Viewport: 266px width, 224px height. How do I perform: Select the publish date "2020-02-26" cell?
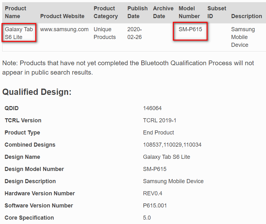pos(134,33)
